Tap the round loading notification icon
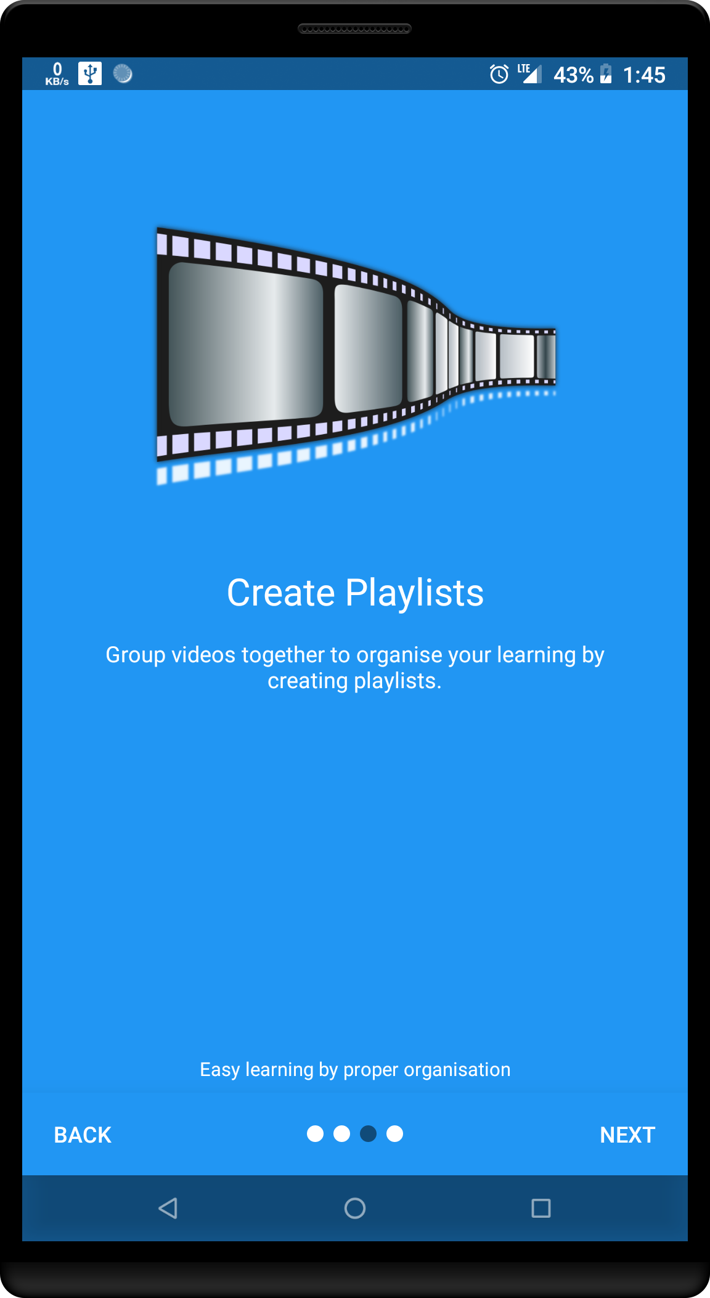 [x=123, y=73]
